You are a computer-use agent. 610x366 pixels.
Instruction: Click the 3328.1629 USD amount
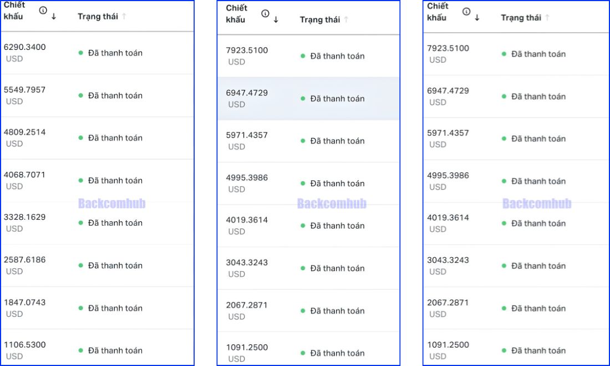25,223
